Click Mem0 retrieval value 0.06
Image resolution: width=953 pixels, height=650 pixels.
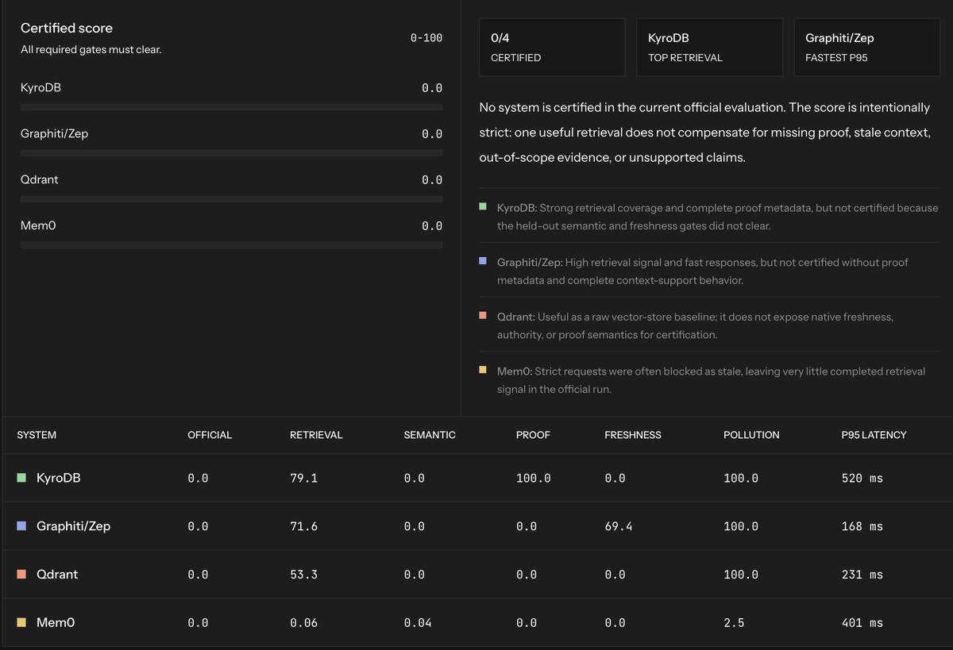point(303,623)
